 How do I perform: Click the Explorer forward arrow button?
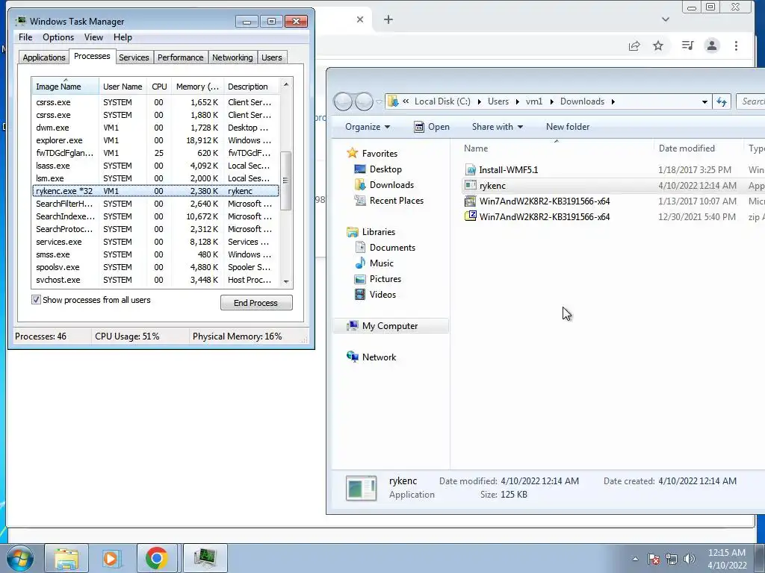pos(364,101)
